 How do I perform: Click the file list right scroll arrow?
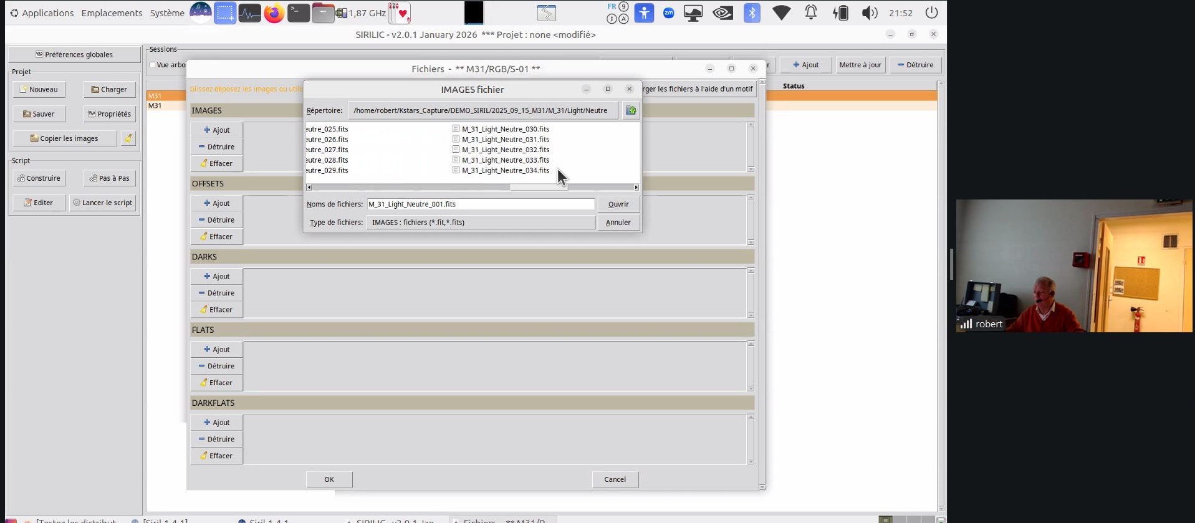tap(636, 187)
